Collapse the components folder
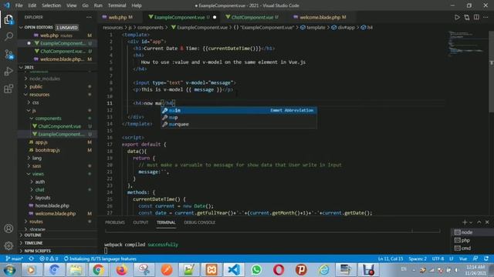 (x=48, y=118)
